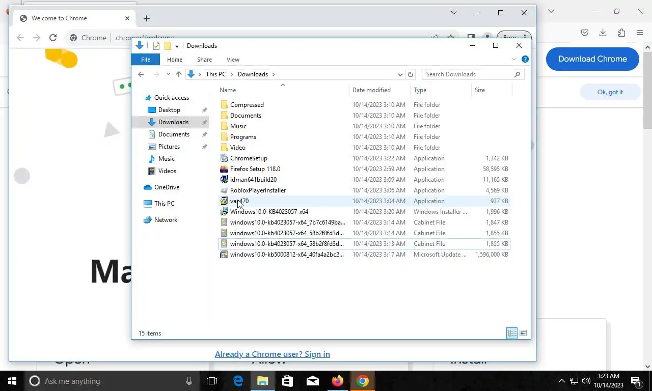Viewport: 652px width, 391px height.
Task: Open ChromeSetup application file
Action: point(249,158)
